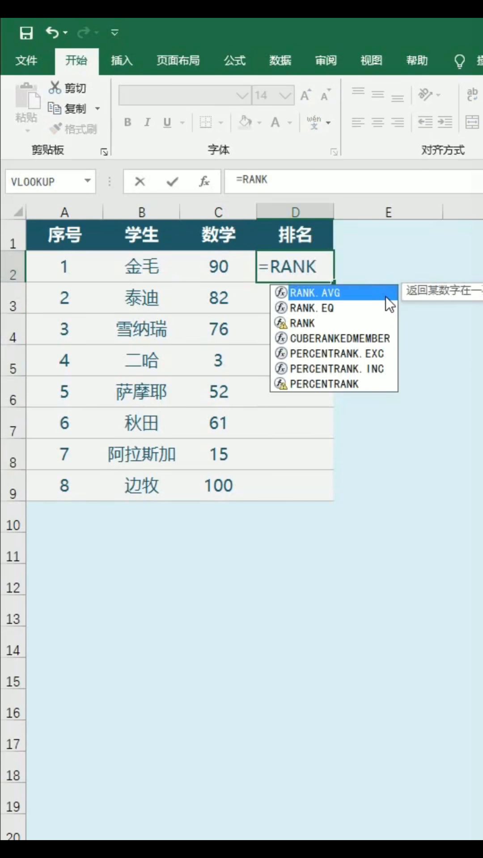Click the Cut scissors icon

55,88
